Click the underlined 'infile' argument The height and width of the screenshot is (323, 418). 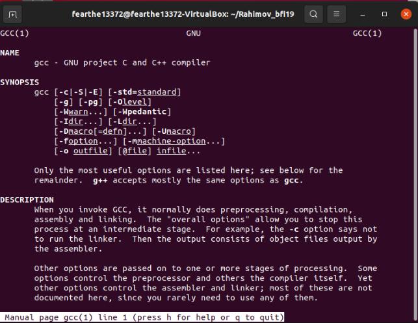click(172, 151)
